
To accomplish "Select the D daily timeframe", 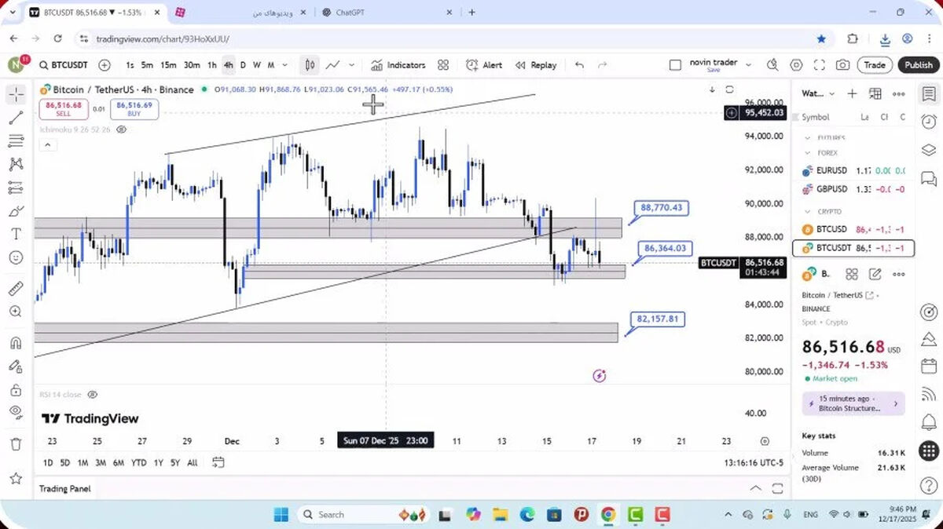I will [243, 65].
